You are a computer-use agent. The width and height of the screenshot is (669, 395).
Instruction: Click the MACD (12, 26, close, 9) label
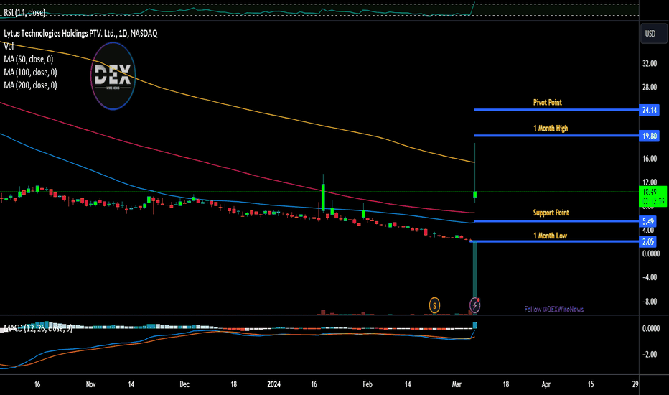click(x=38, y=328)
